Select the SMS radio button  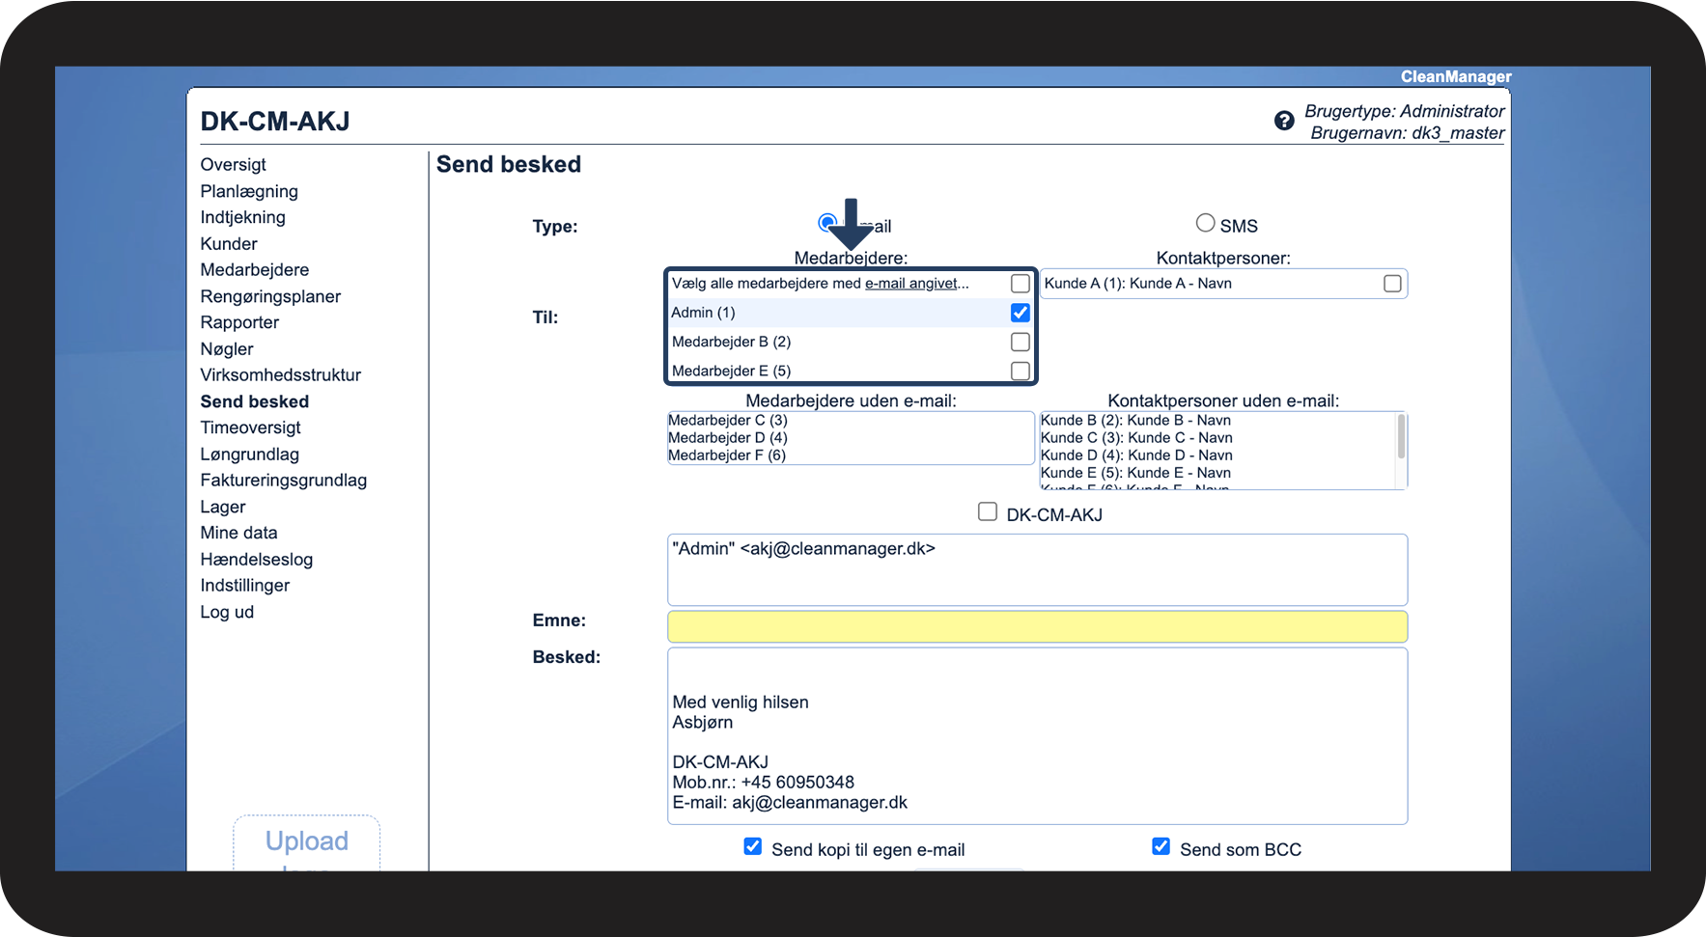[1205, 223]
